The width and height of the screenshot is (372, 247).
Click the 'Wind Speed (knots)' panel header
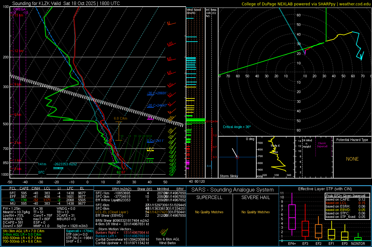[x=194, y=11]
